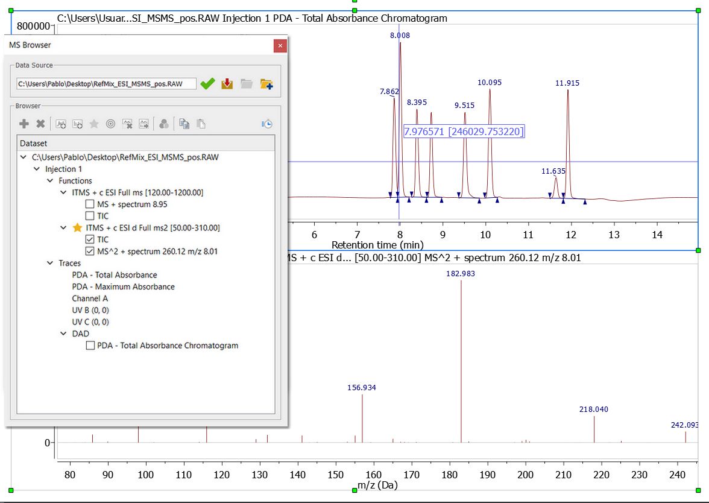Click the 8.008 peak label in chromatogram
This screenshot has width=709, height=503.
coord(400,35)
